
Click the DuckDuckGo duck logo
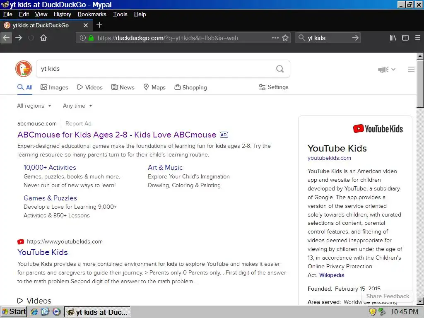[x=24, y=69]
